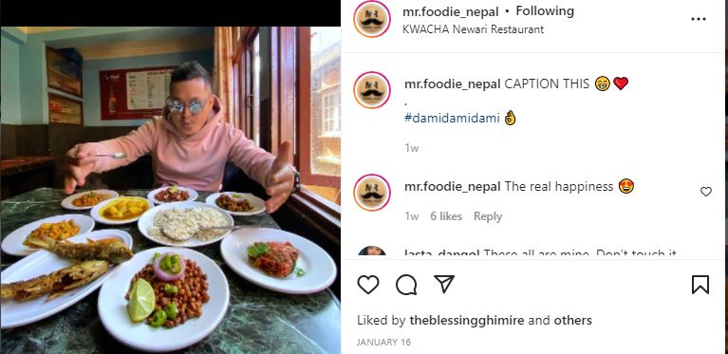Click the food photo of the post
This screenshot has height=354, width=728.
coord(171,190)
